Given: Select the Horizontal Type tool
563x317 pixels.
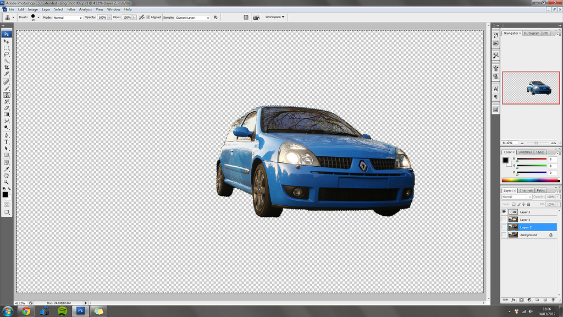Looking at the screenshot, I should [7, 142].
